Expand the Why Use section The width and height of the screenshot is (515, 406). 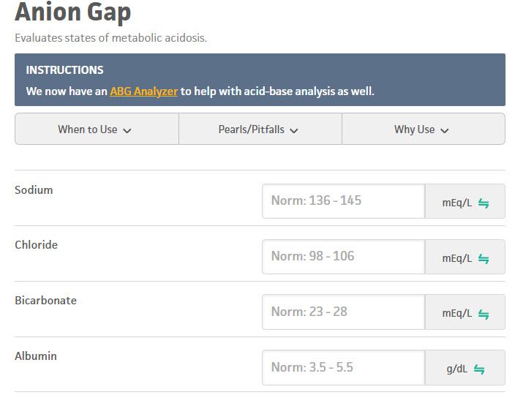point(424,129)
